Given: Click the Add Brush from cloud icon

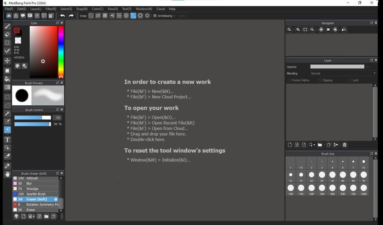Looking at the screenshot, I should pyautogui.click(x=16, y=216).
